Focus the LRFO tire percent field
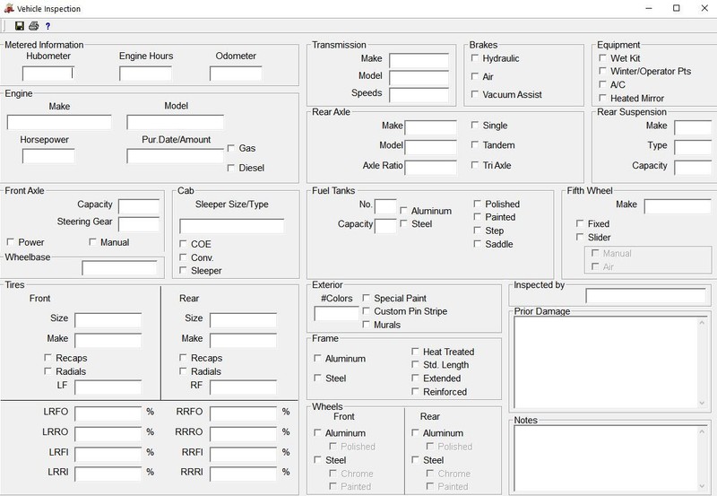717x496 pixels. 108,413
